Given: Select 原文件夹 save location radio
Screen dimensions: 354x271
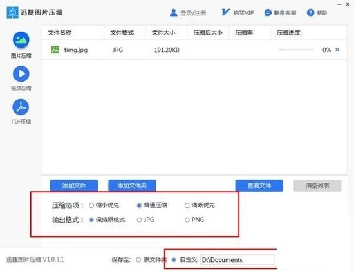Looking at the screenshot, I should pos(138,260).
